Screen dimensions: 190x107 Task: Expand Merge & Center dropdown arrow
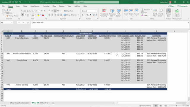pyautogui.click(x=78, y=15)
